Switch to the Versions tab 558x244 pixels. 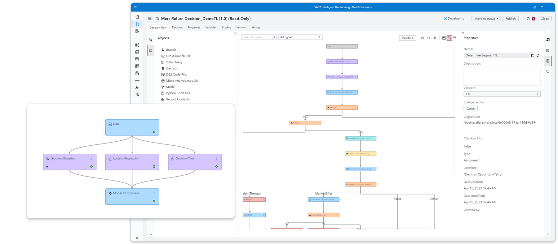point(241,28)
